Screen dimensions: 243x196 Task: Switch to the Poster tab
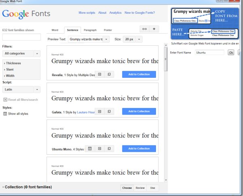coord(108,30)
